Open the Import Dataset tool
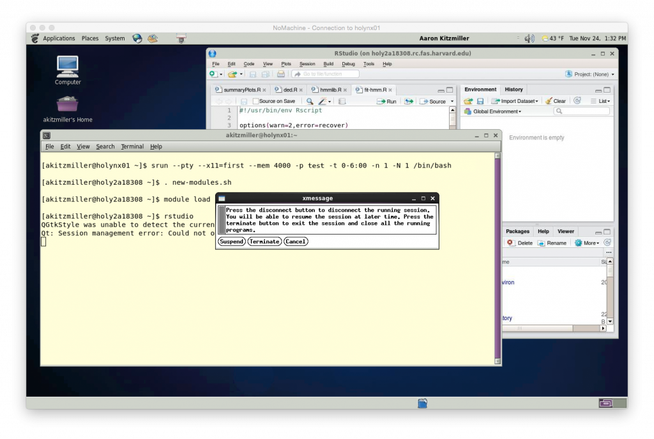Screen dimensions: 654x439 515,100
